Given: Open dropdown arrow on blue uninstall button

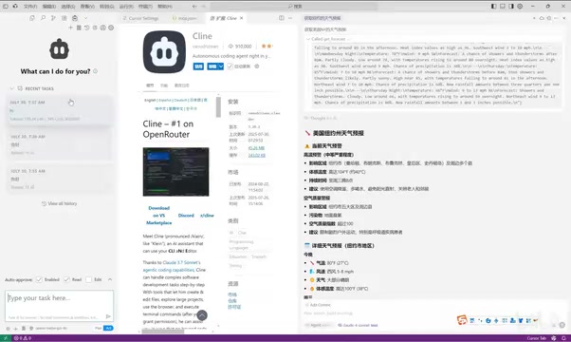Looking at the screenshot, I should point(221,66).
